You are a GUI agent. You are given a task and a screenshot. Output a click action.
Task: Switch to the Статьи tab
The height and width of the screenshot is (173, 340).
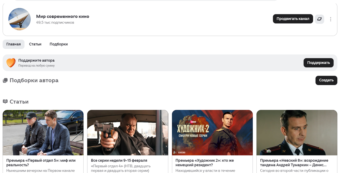tap(35, 44)
